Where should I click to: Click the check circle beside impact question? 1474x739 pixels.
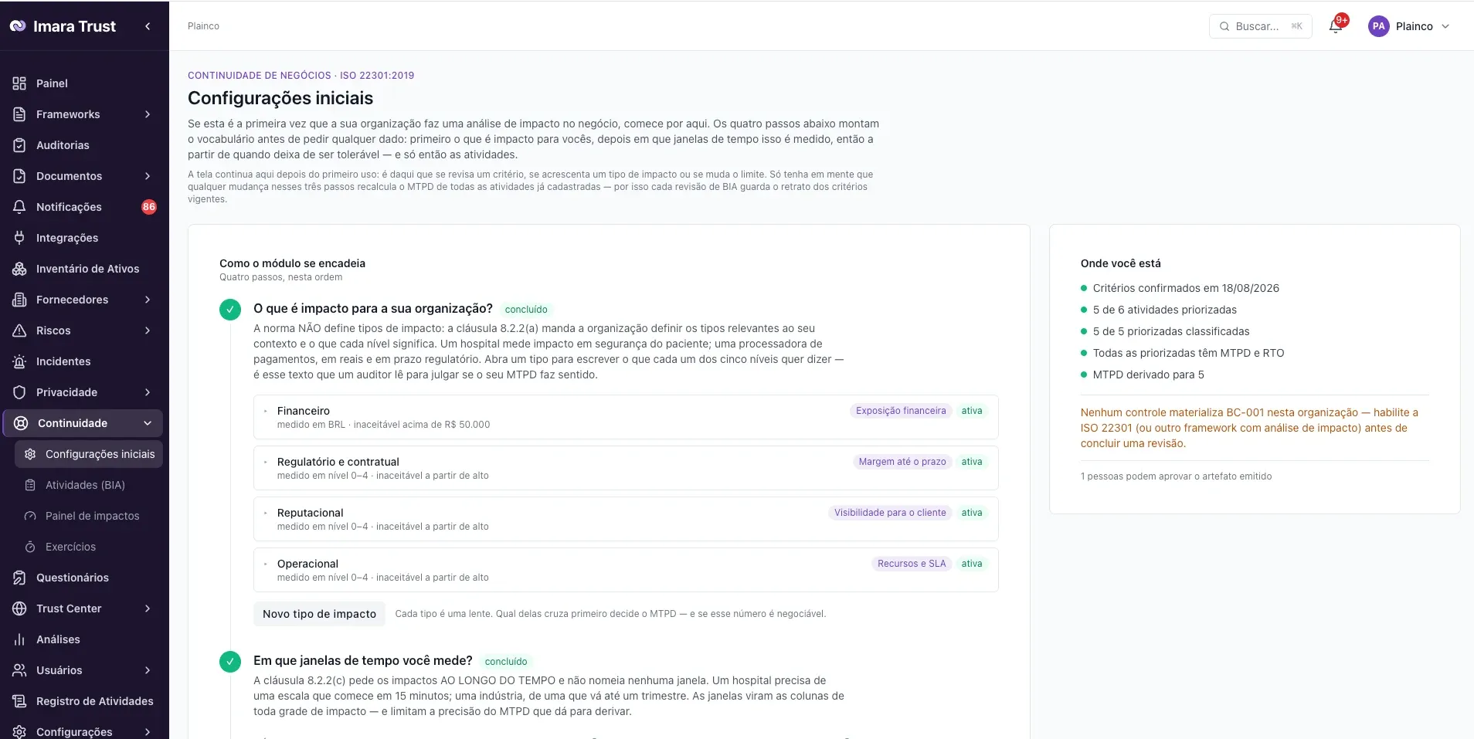[230, 310]
